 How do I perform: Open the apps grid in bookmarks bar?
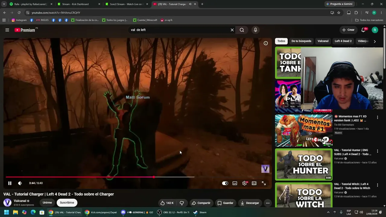click(x=4, y=20)
